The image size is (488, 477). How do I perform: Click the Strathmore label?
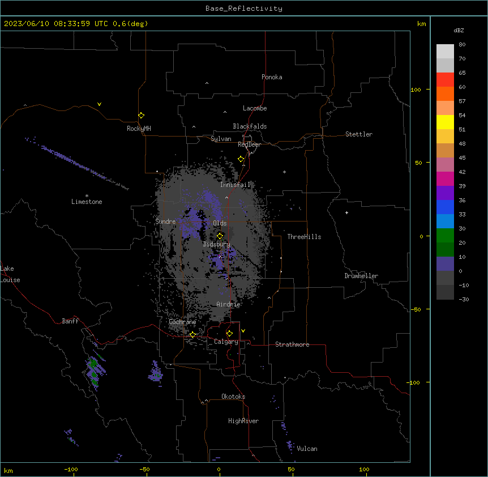click(292, 344)
